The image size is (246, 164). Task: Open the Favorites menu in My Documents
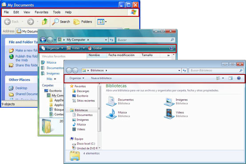pos(41,12)
